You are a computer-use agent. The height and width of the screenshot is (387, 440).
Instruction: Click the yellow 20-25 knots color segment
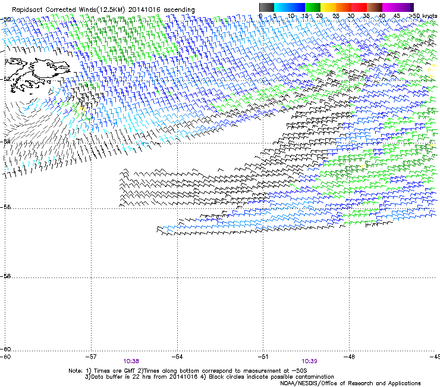328,7
